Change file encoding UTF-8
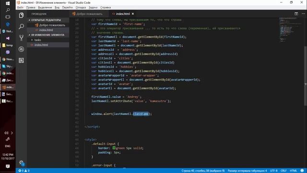Screen dimensions: 307x173 point(273,171)
